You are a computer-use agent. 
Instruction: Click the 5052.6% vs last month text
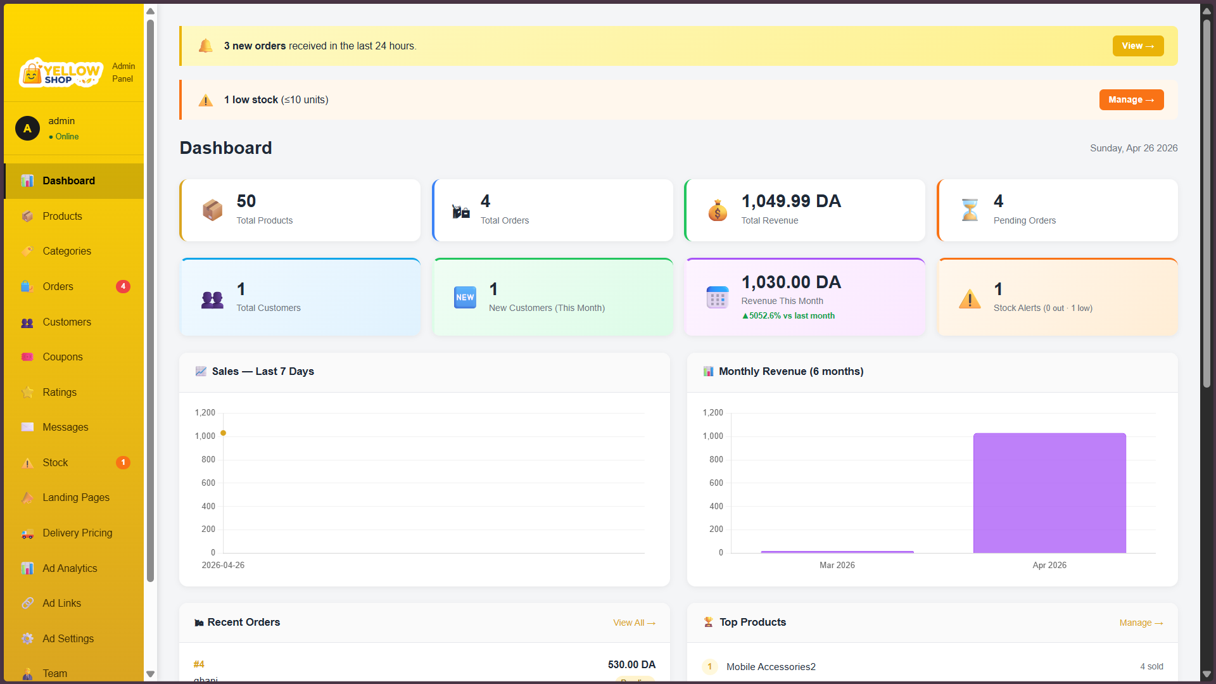coord(788,316)
